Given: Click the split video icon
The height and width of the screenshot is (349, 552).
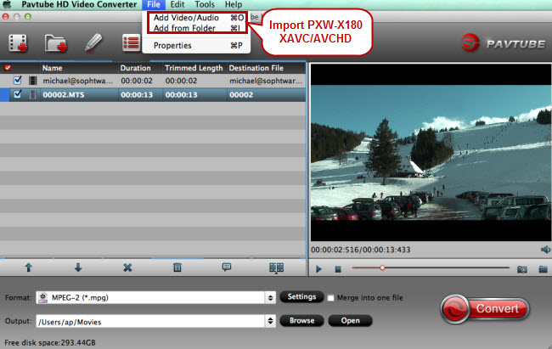Looking at the screenshot, I should click(x=276, y=267).
